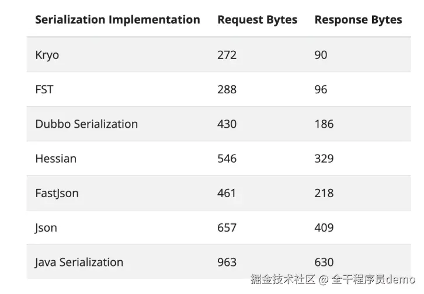This screenshot has height=294, width=424.
Task: Click the Request Bytes column header
Action: pyautogui.click(x=257, y=20)
